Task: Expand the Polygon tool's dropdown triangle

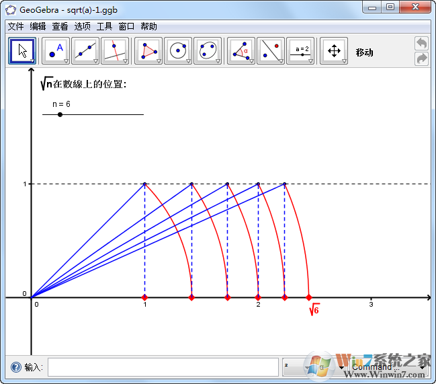Action: pyautogui.click(x=159, y=61)
